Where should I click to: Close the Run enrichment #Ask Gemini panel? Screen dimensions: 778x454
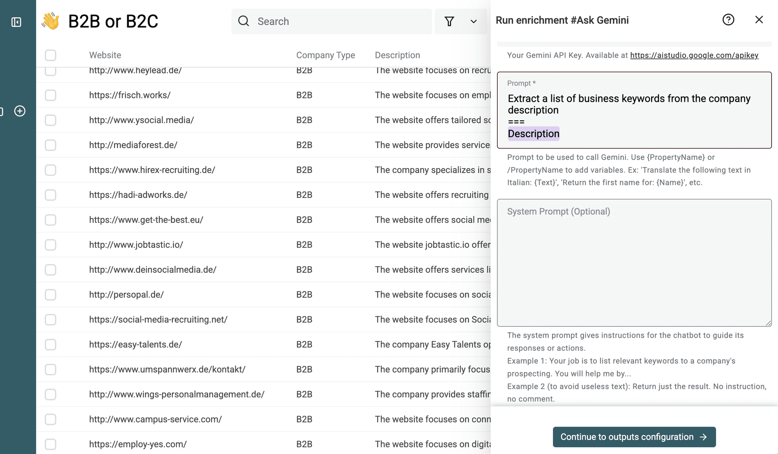[x=759, y=20]
